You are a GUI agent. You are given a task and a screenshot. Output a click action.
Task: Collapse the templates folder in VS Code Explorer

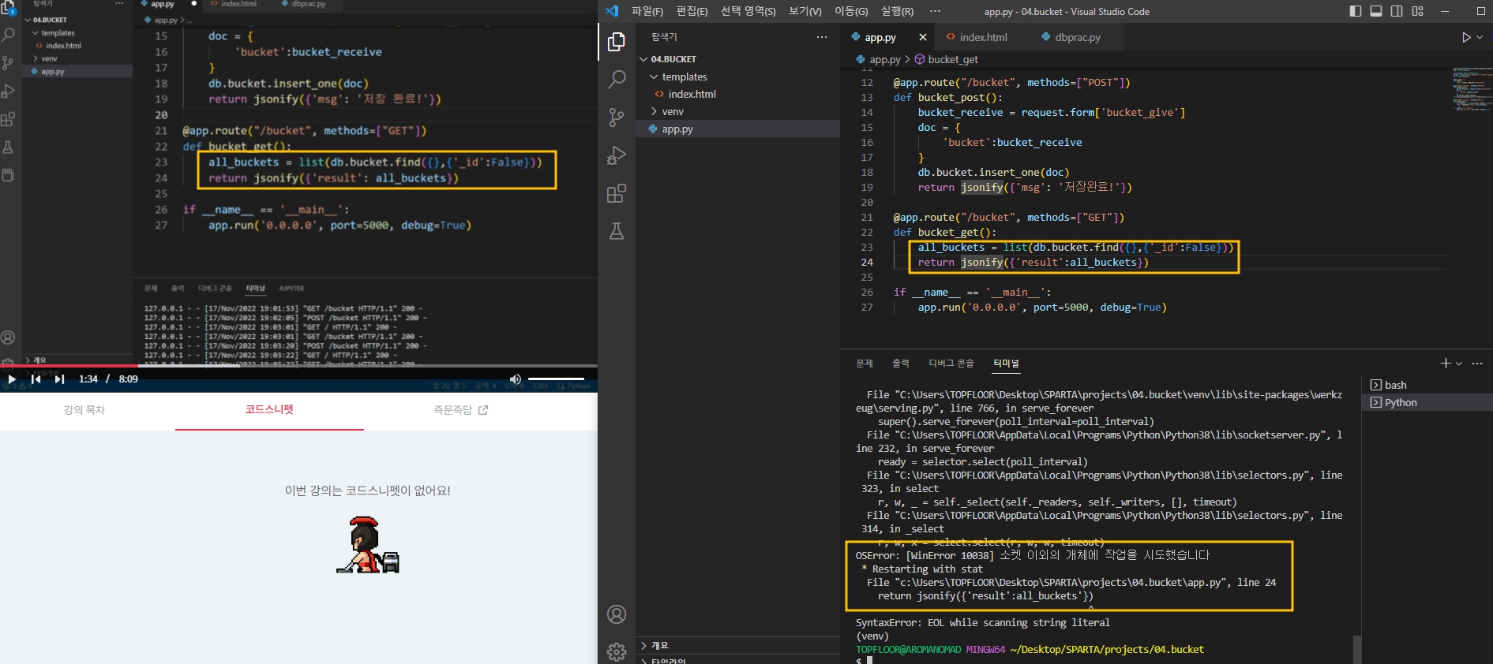654,76
